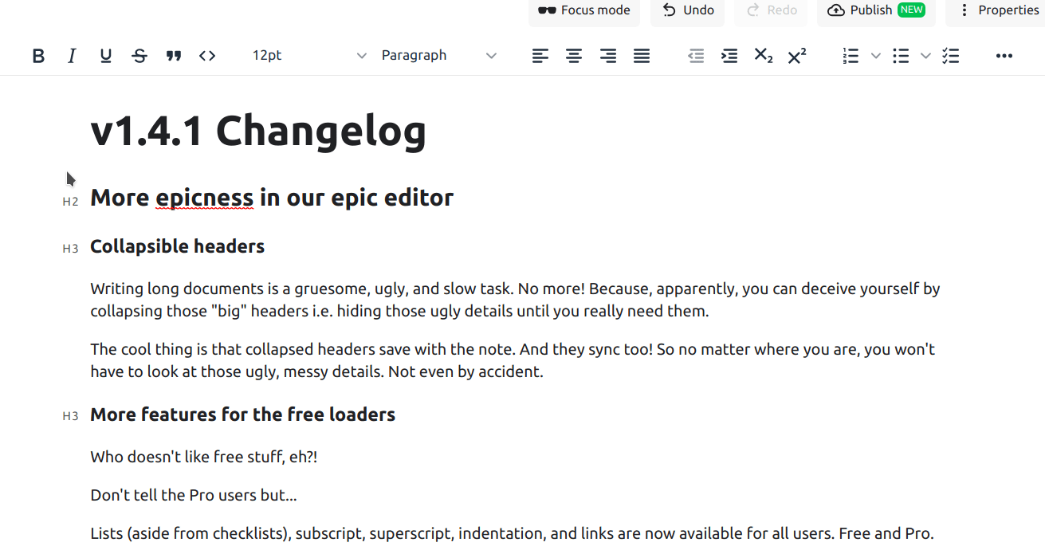Toggle underline formatting

106,56
